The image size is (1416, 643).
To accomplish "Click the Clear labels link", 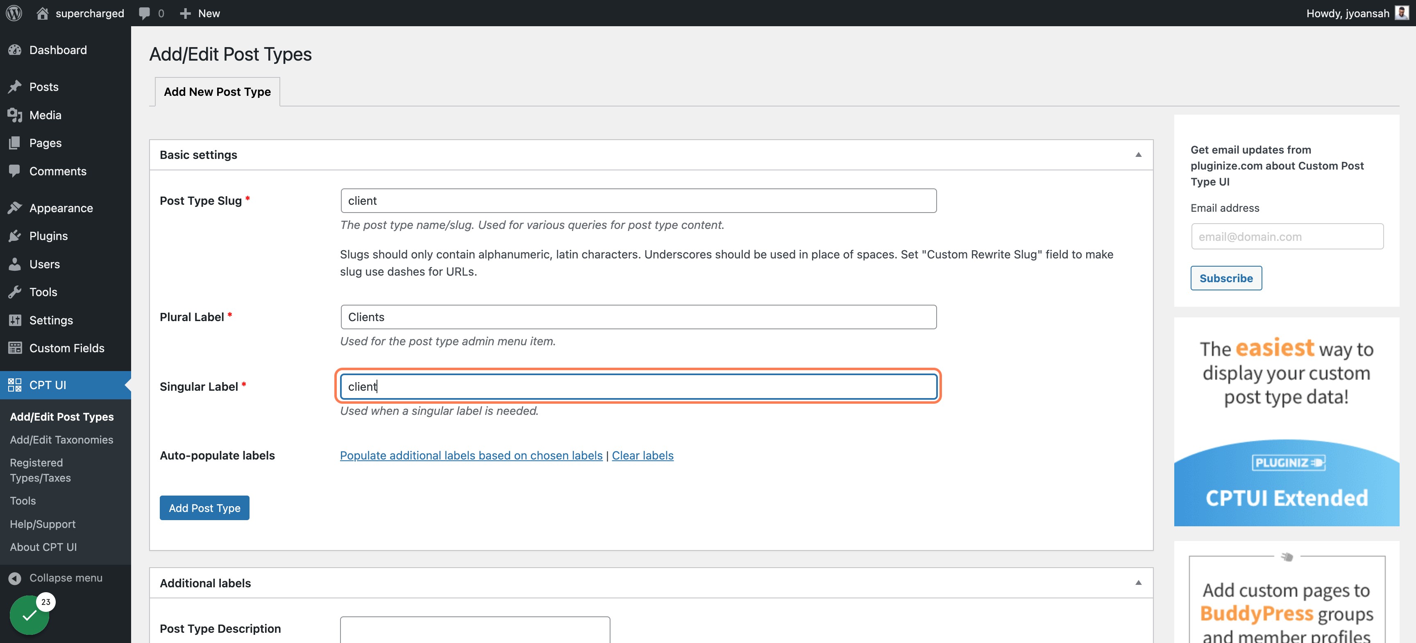I will (642, 455).
